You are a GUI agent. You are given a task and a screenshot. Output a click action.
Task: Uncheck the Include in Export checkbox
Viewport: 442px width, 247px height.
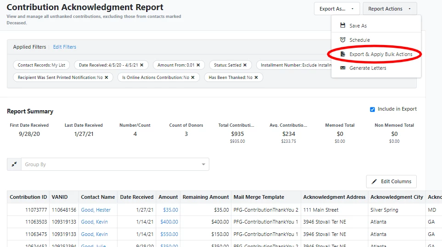[372, 109]
